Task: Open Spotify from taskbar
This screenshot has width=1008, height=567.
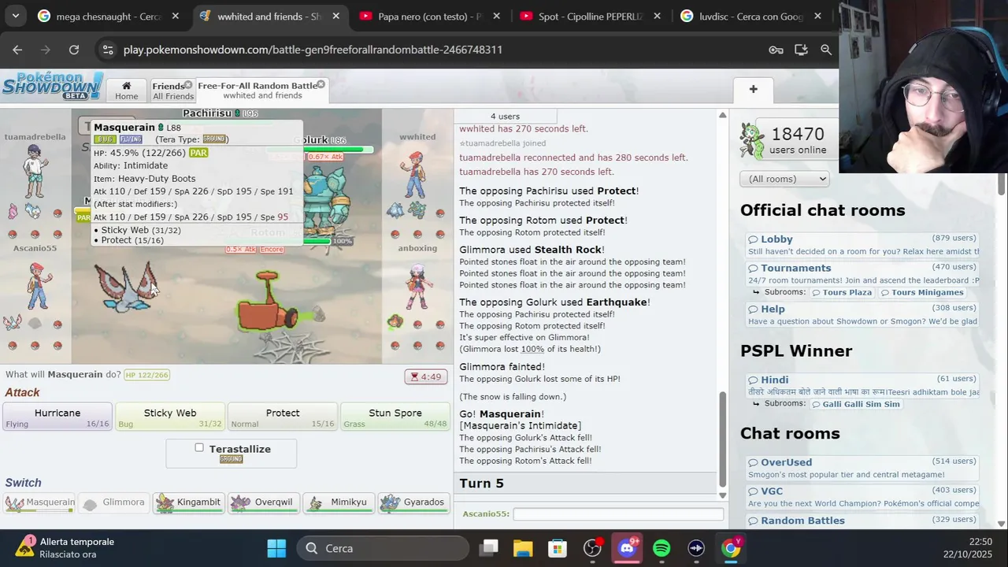Action: coord(661,548)
